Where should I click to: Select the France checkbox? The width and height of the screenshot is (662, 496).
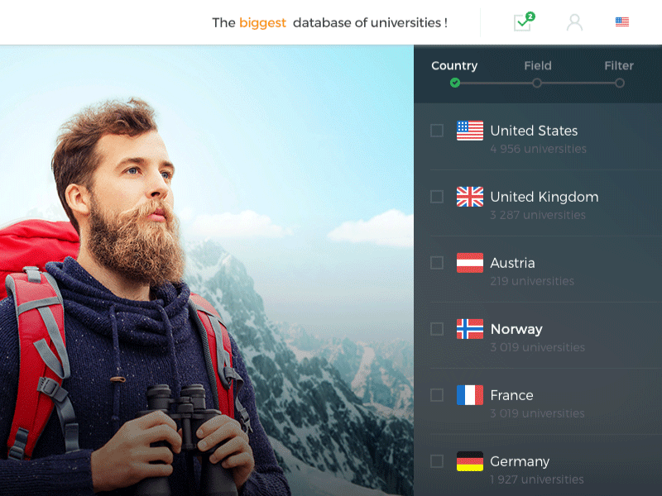(x=437, y=397)
